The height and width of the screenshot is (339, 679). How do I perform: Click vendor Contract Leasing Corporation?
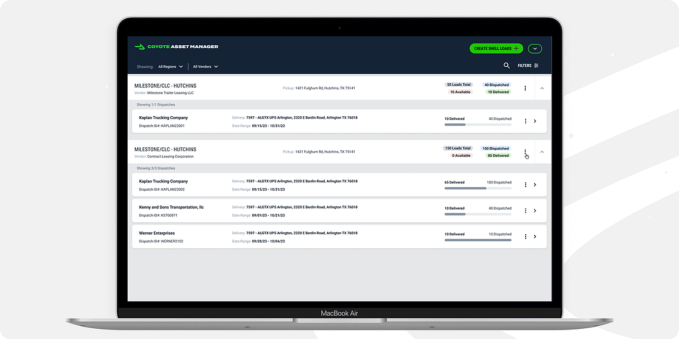point(170,157)
